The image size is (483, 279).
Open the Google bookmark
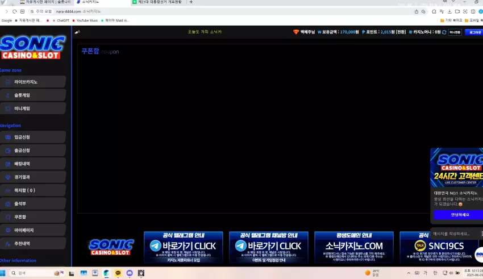(6, 20)
